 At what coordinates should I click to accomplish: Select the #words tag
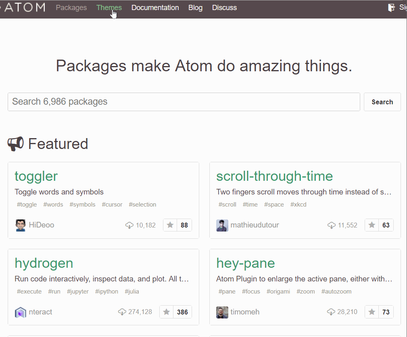pos(53,205)
